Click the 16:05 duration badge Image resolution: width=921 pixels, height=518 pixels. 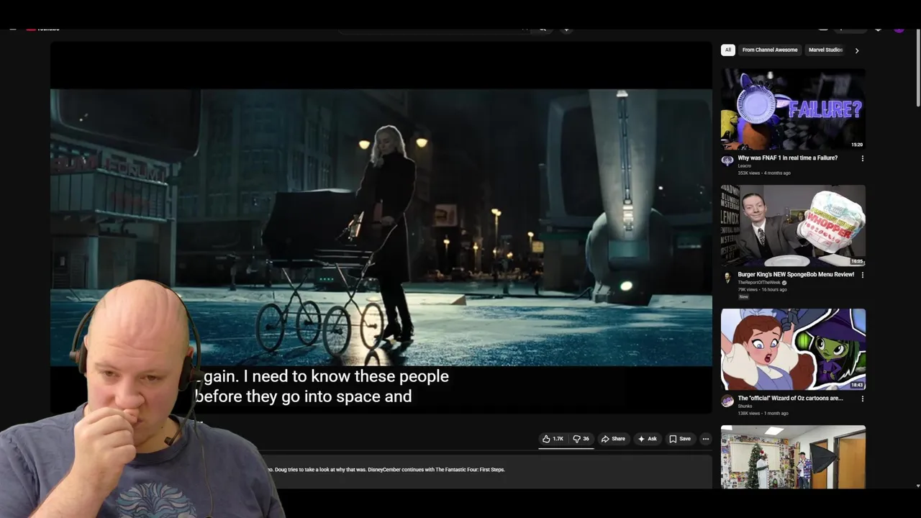(856, 261)
